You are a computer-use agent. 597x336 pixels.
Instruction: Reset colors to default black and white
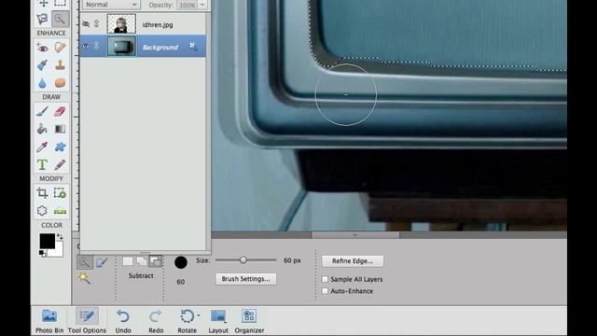click(42, 253)
